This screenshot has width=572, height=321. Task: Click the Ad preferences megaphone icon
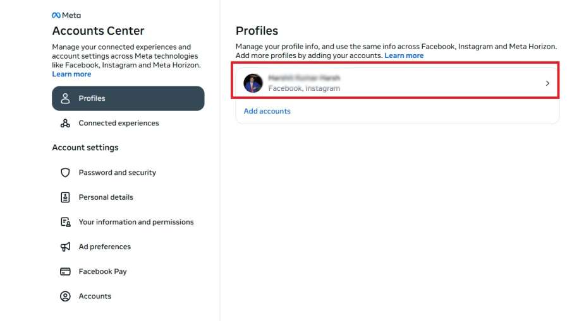tap(65, 247)
